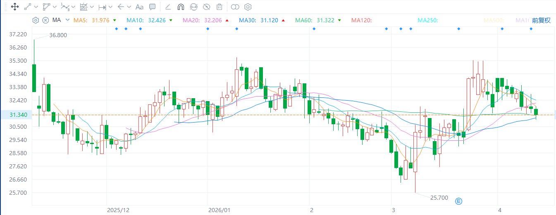
Task: Select the range interval measuring tool
Action: (x=102, y=7)
